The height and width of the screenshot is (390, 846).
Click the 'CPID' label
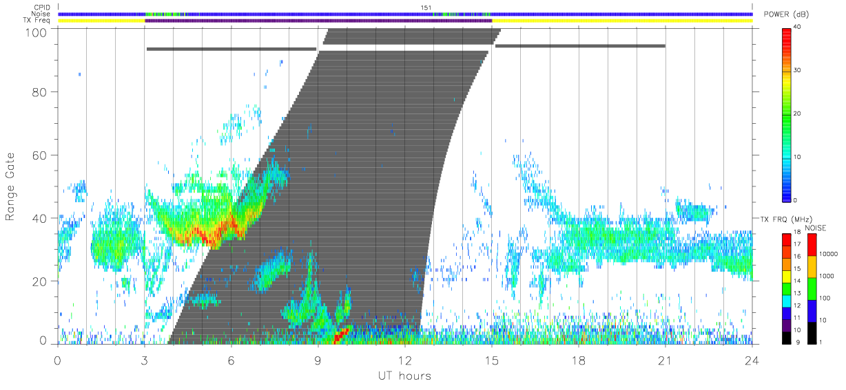coord(43,8)
